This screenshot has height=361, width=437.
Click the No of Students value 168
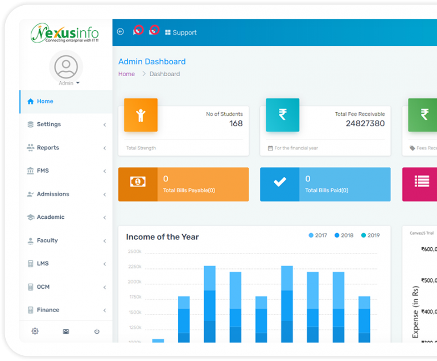coord(236,123)
